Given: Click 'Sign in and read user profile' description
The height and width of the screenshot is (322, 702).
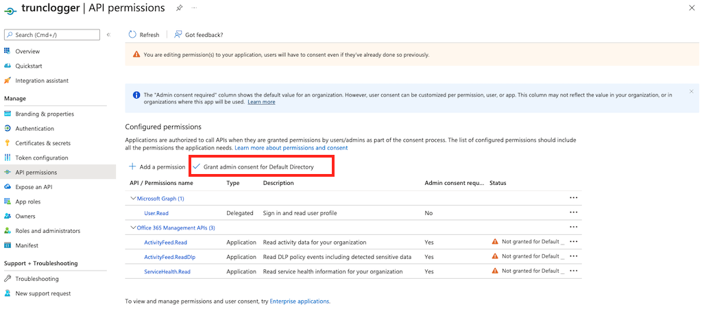Looking at the screenshot, I should [300, 213].
